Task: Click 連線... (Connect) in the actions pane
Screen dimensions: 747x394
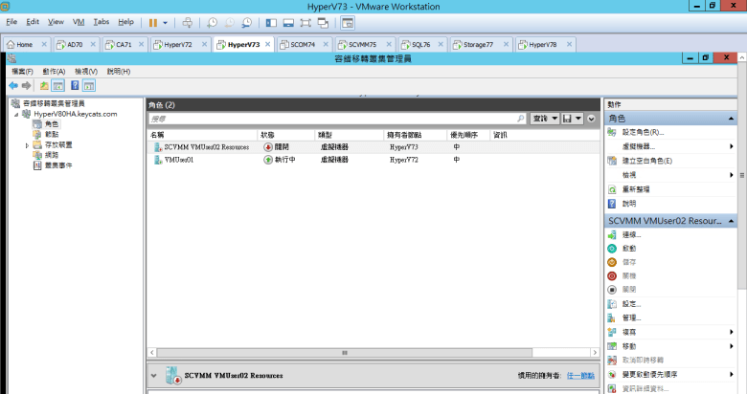Action: (630, 234)
